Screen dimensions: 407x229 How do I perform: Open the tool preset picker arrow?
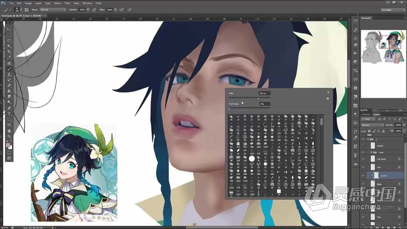[11, 10]
